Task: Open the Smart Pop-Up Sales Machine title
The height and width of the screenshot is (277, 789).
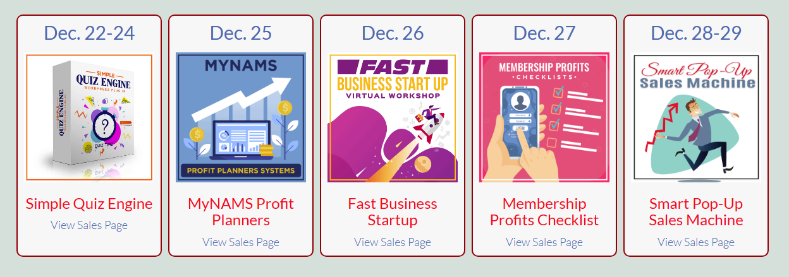Action: click(x=696, y=212)
